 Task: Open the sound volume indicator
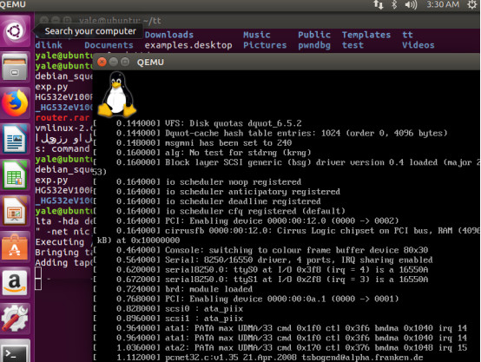coord(411,4)
